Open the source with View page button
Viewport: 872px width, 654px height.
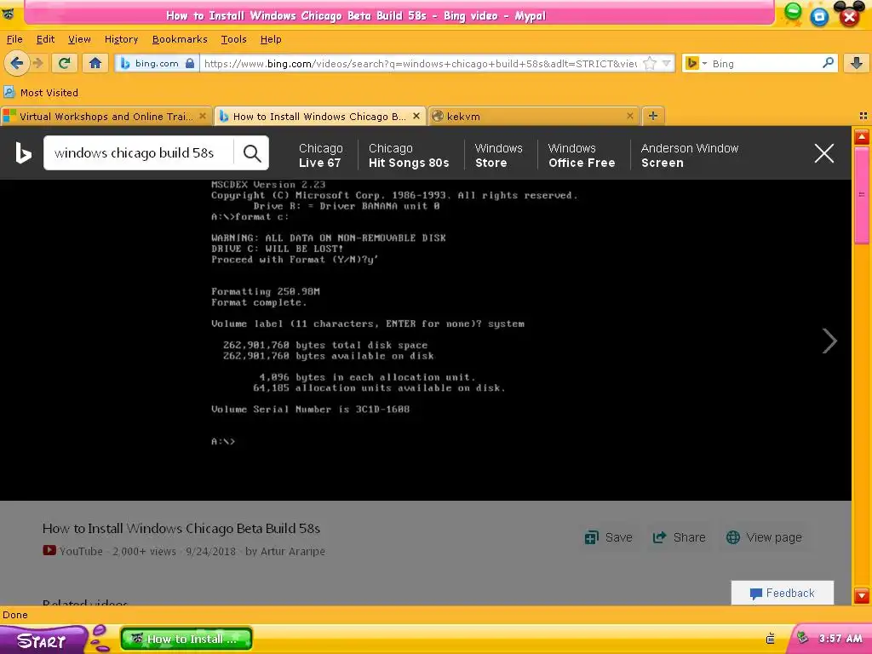(x=764, y=537)
